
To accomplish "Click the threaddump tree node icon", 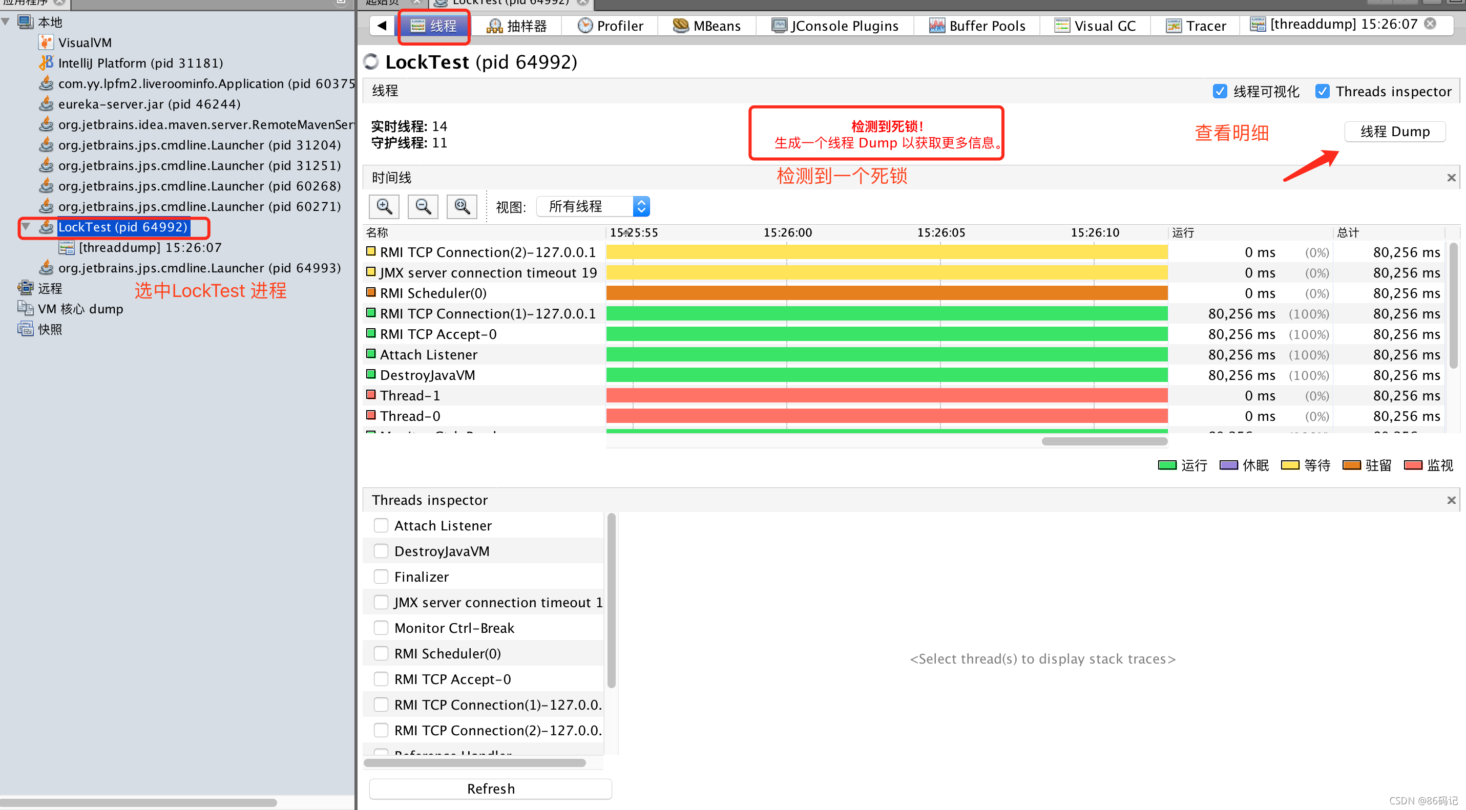I will [x=67, y=247].
